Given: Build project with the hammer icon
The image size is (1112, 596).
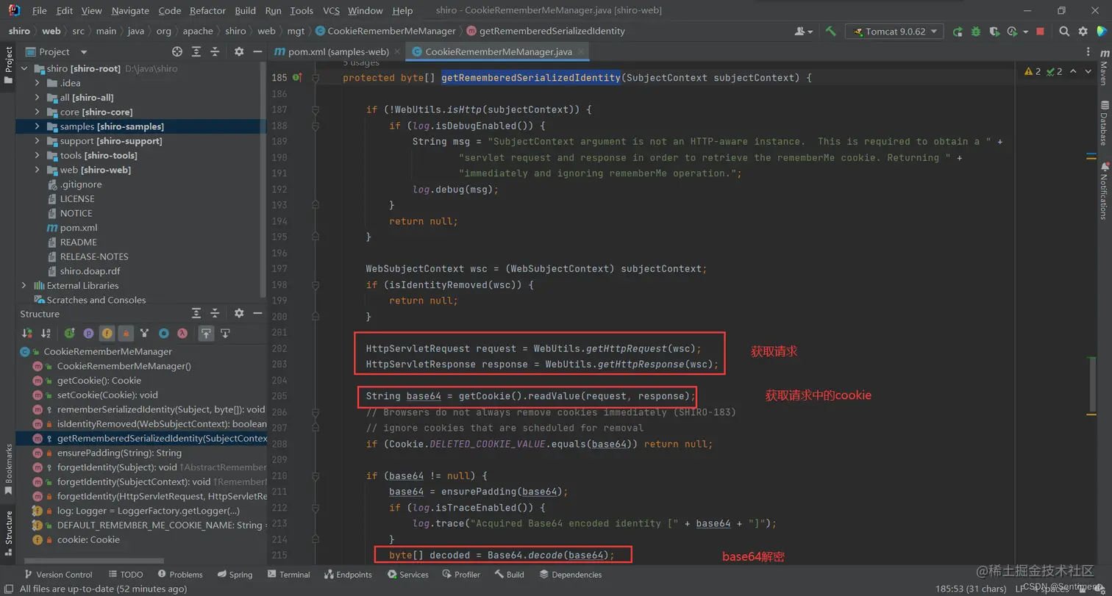Looking at the screenshot, I should click(x=831, y=32).
